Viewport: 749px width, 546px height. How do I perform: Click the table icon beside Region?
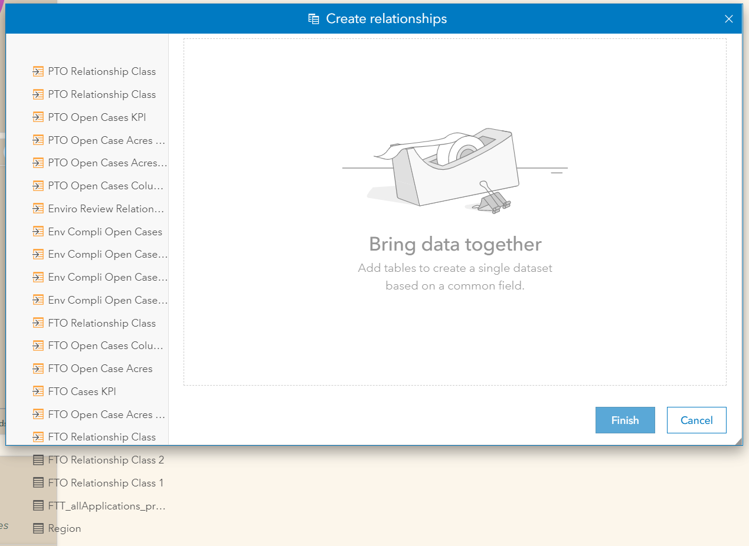(38, 528)
